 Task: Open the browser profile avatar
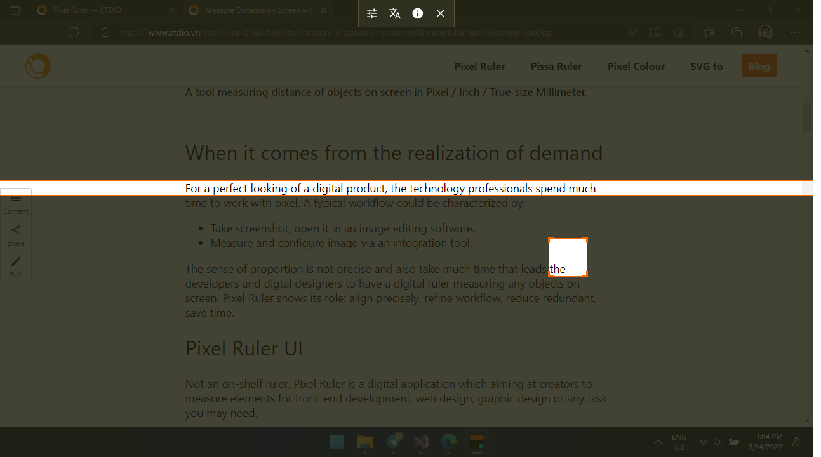[766, 32]
